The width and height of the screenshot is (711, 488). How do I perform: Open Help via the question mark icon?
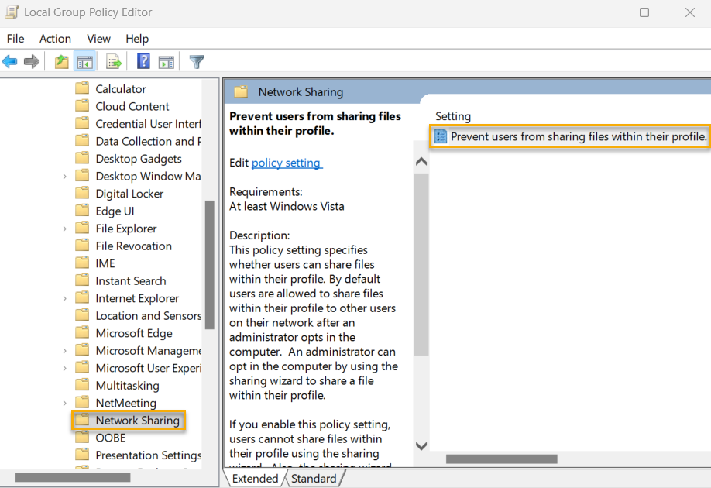click(x=143, y=61)
